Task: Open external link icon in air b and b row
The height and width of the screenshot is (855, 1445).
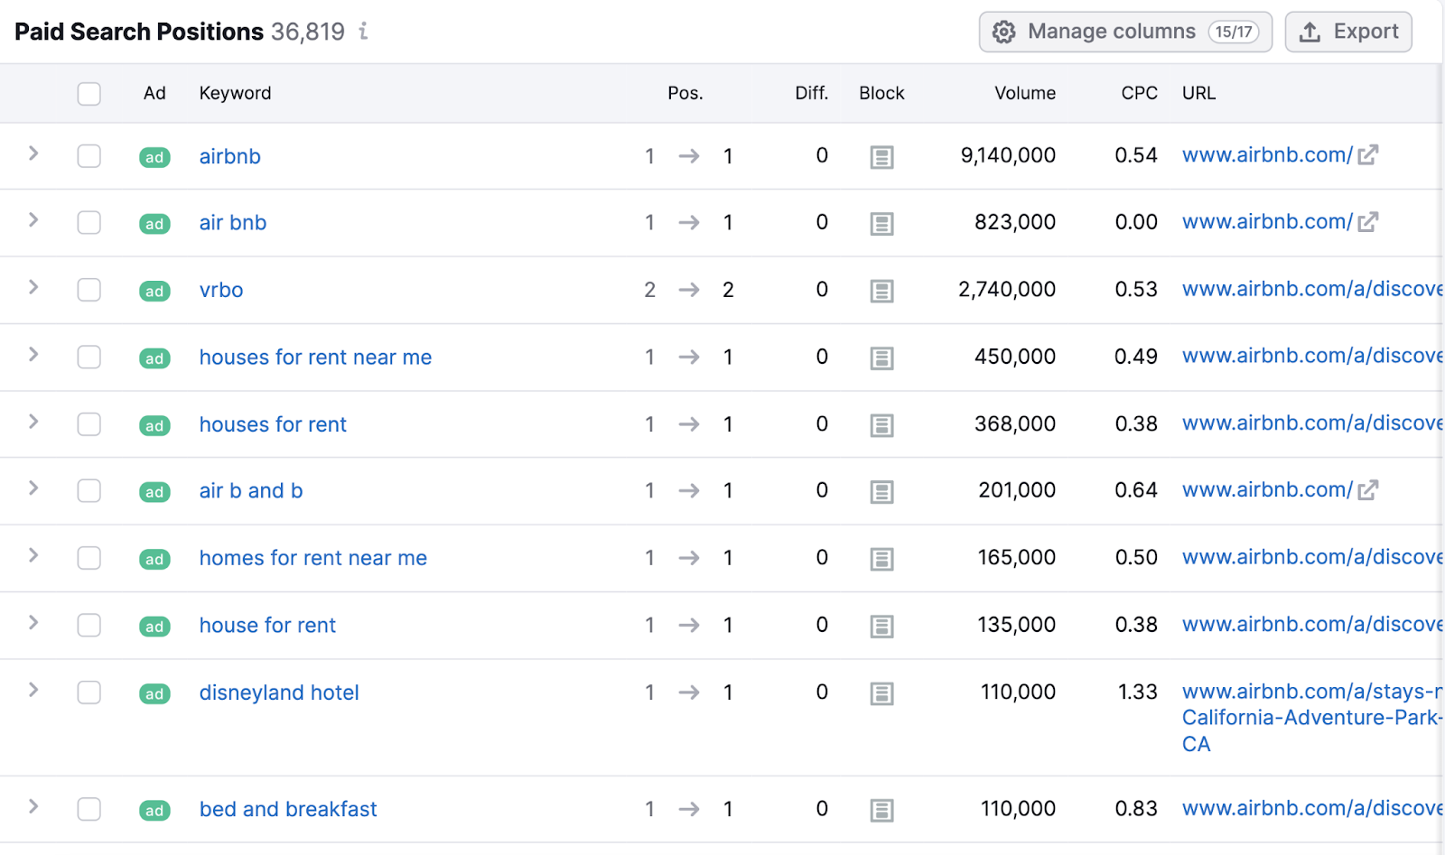Action: click(1368, 489)
